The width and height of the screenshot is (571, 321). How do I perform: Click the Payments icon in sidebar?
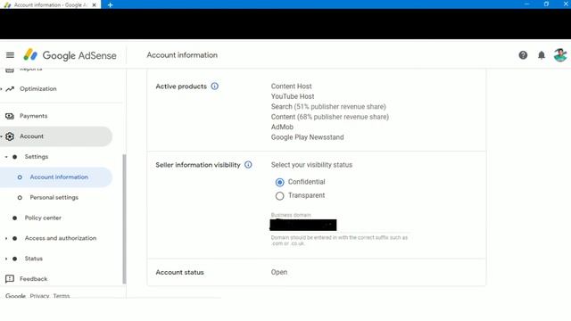[10, 116]
